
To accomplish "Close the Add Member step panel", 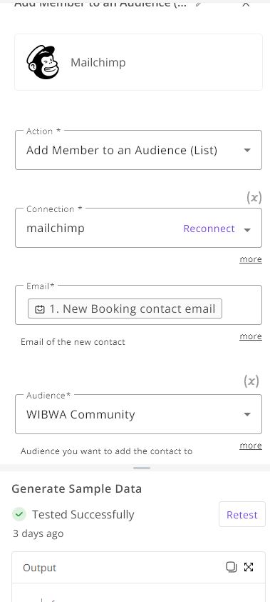I will (246, 4).
